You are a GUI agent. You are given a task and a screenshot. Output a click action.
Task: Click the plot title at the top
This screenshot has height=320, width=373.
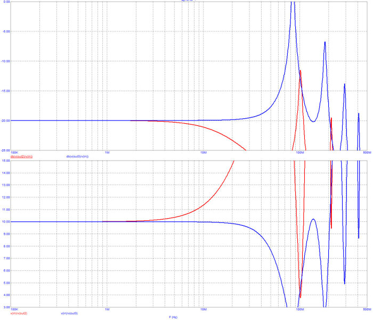click(188, 1)
